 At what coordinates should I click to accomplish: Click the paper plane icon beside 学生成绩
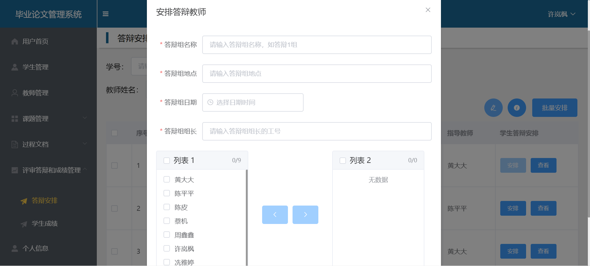point(24,224)
